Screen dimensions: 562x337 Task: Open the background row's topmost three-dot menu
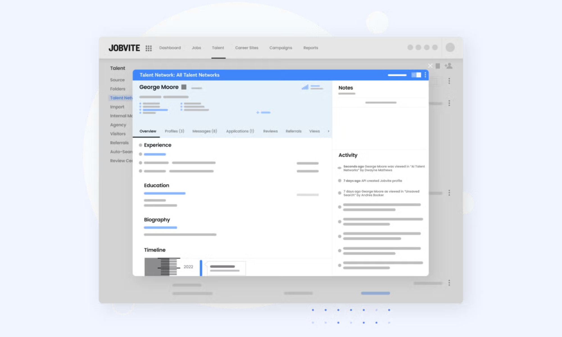pyautogui.click(x=449, y=81)
